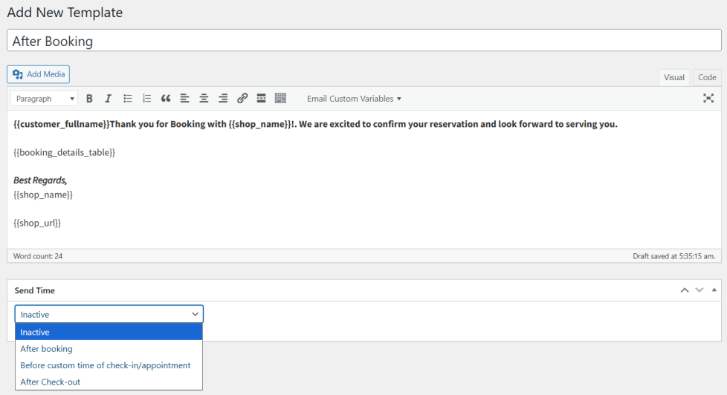Image resolution: width=727 pixels, height=395 pixels.
Task: Apply blockquote formatting
Action: 166,99
